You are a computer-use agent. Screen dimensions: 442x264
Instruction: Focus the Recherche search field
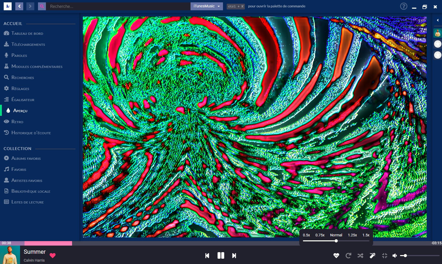pyautogui.click(x=118, y=6)
